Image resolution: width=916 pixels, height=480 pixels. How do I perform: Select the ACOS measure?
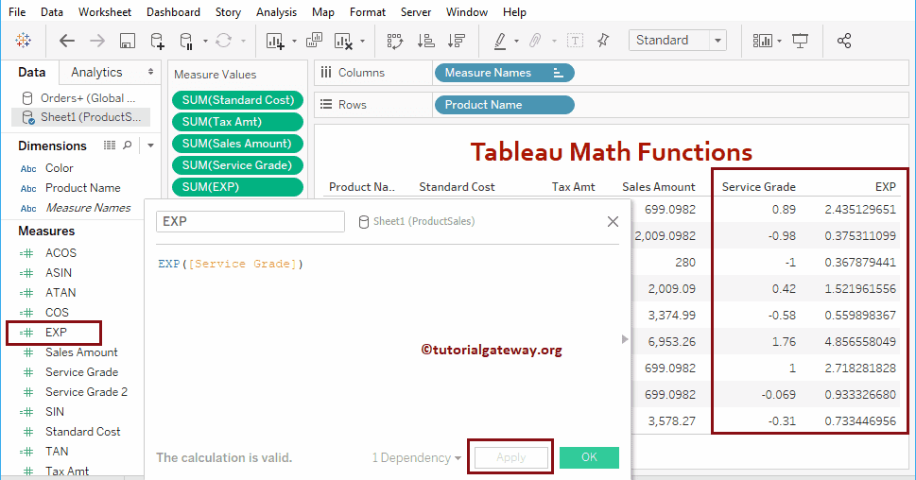click(60, 253)
